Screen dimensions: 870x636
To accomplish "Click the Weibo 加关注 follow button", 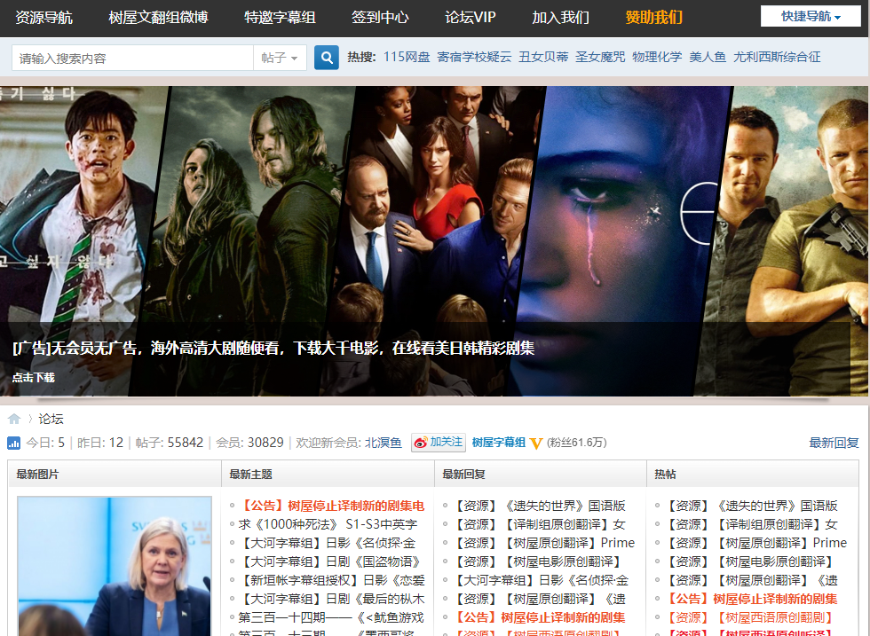I will pyautogui.click(x=439, y=443).
